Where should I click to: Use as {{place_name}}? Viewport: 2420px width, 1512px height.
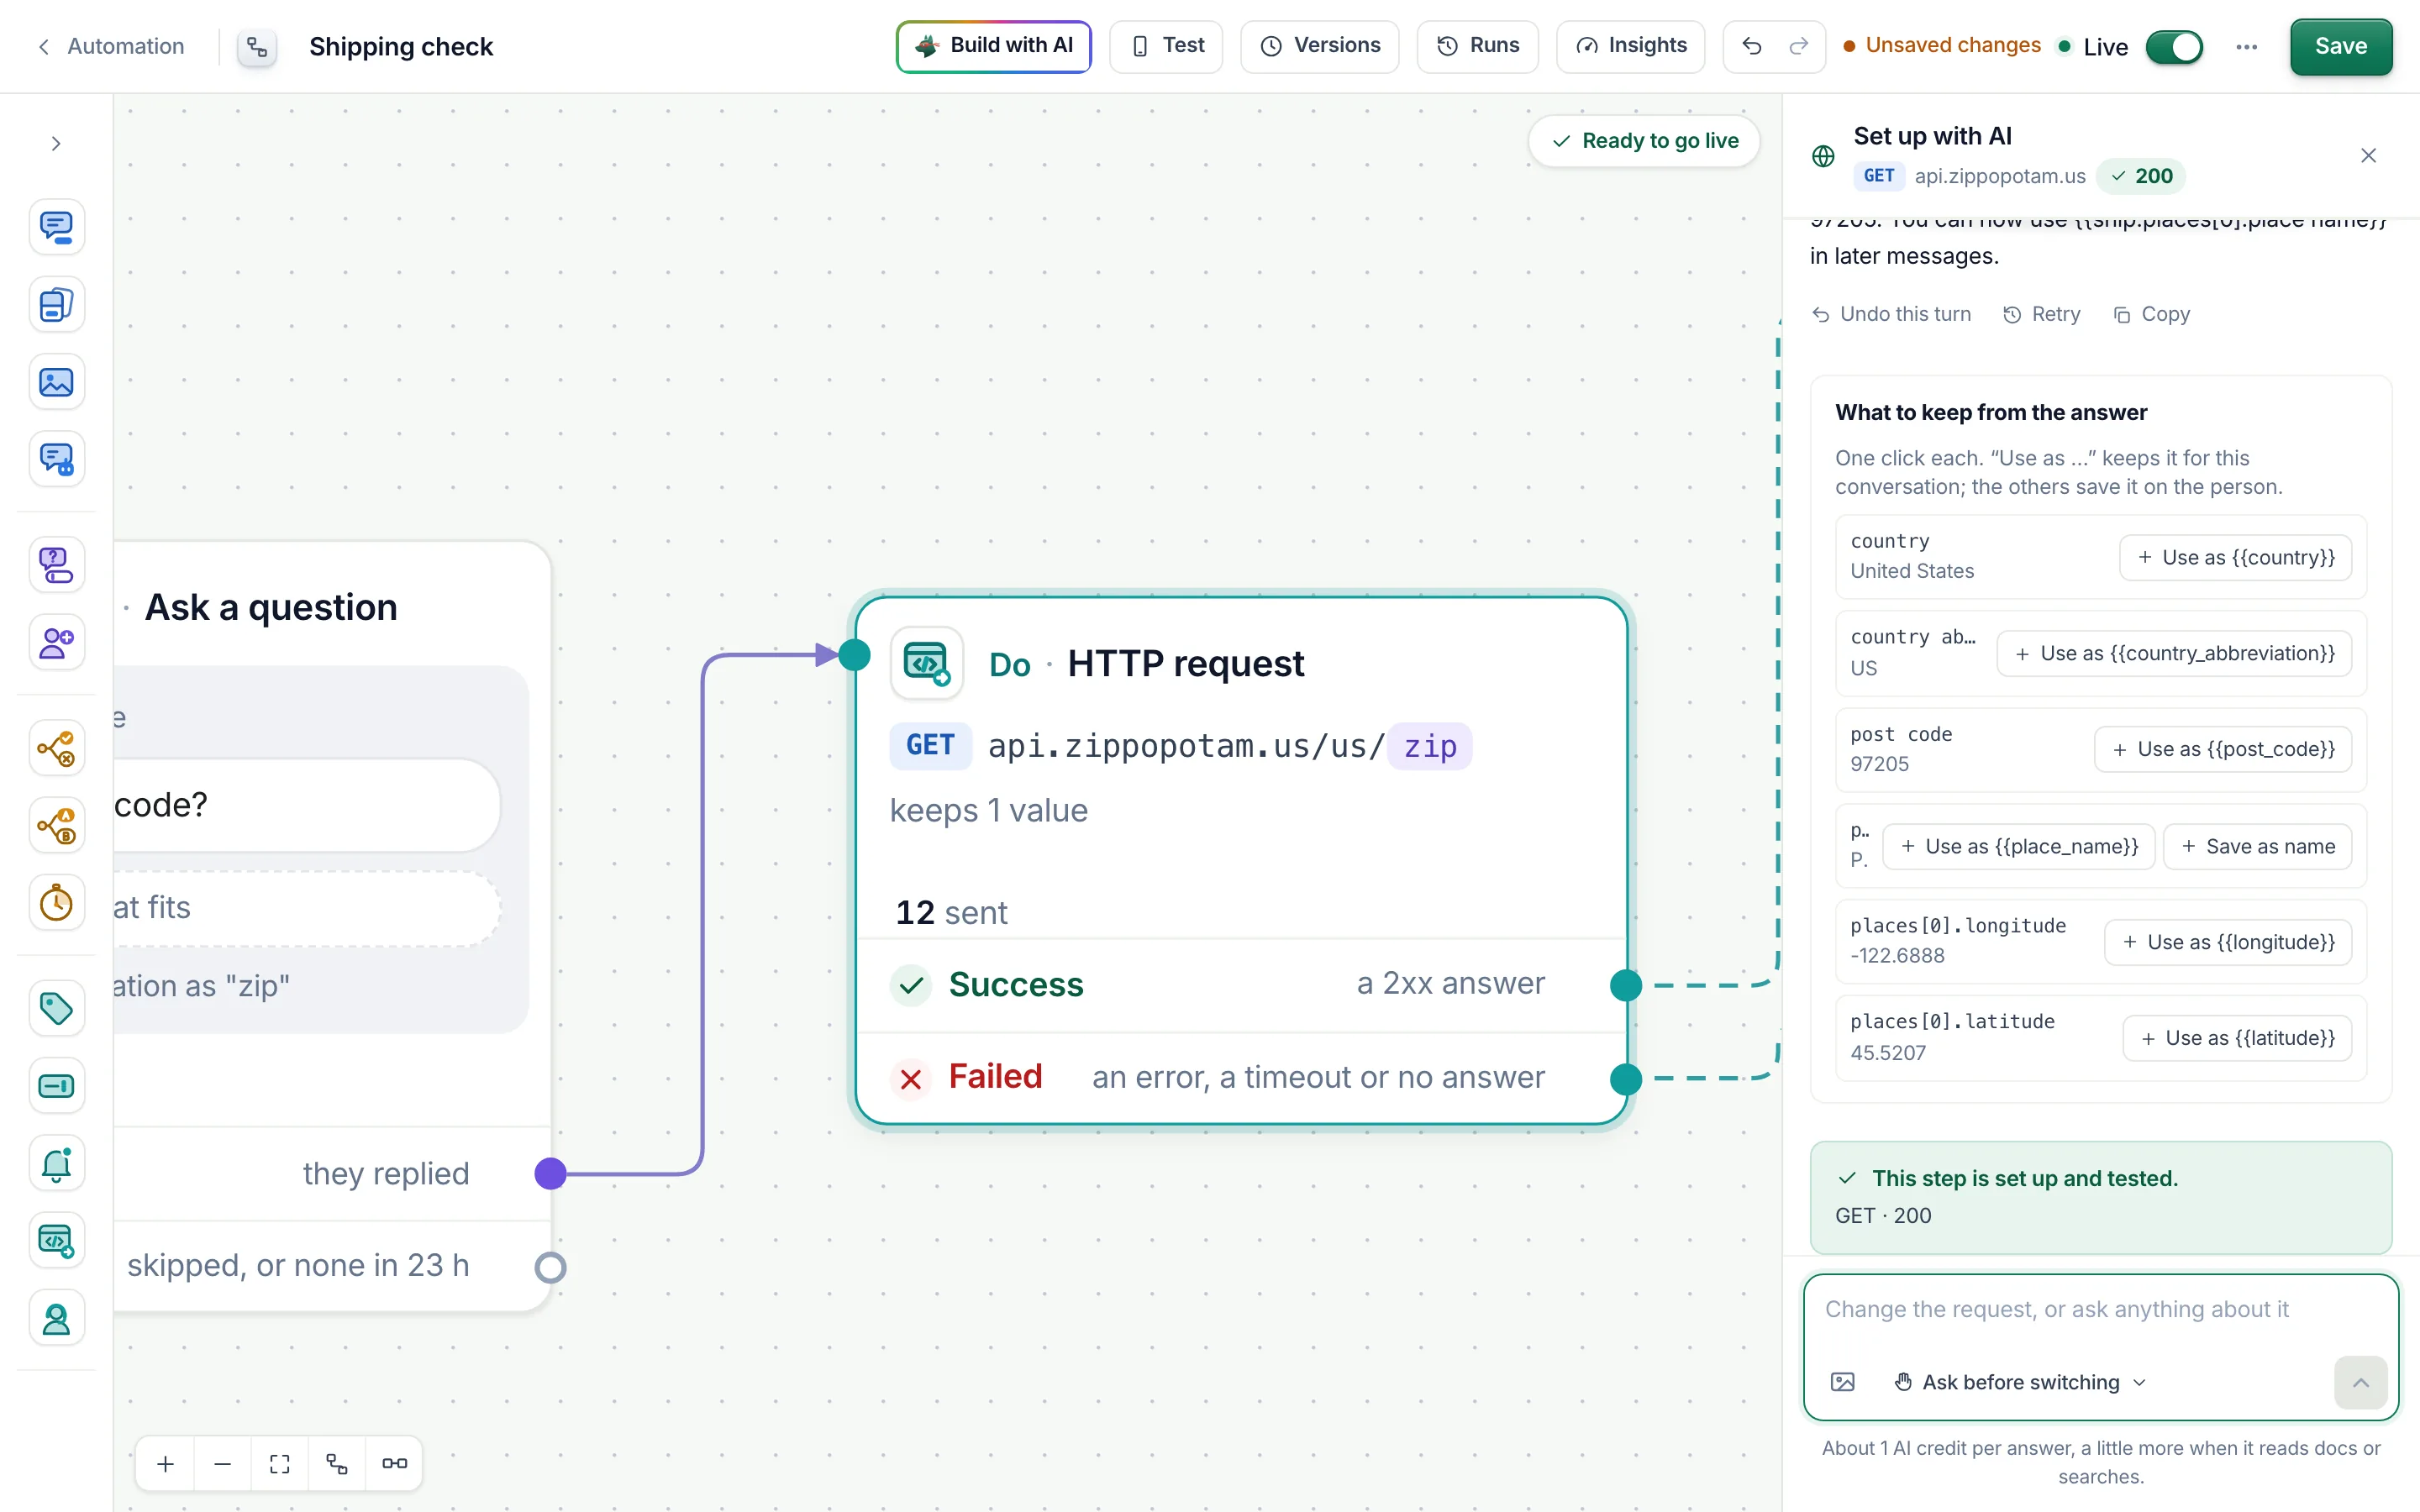(2018, 846)
